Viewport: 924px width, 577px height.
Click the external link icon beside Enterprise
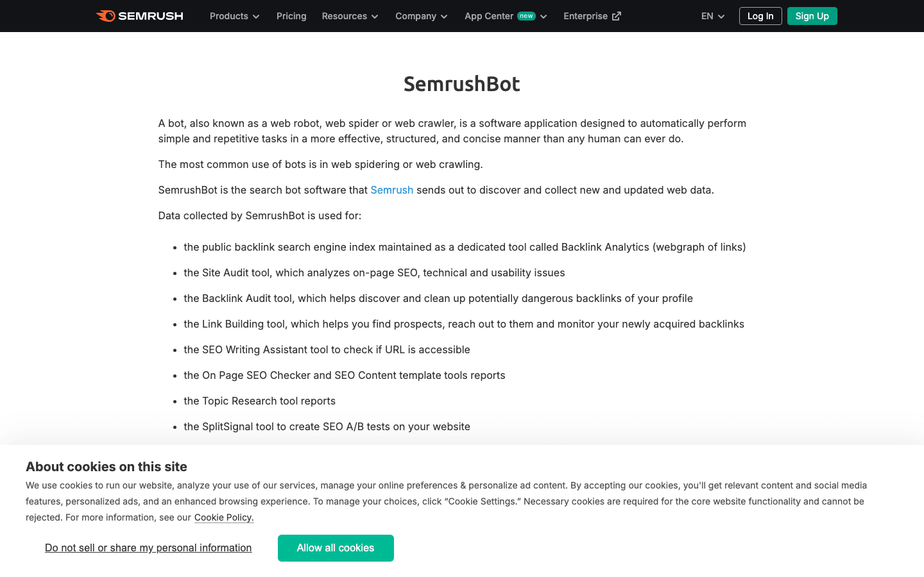[x=617, y=16]
